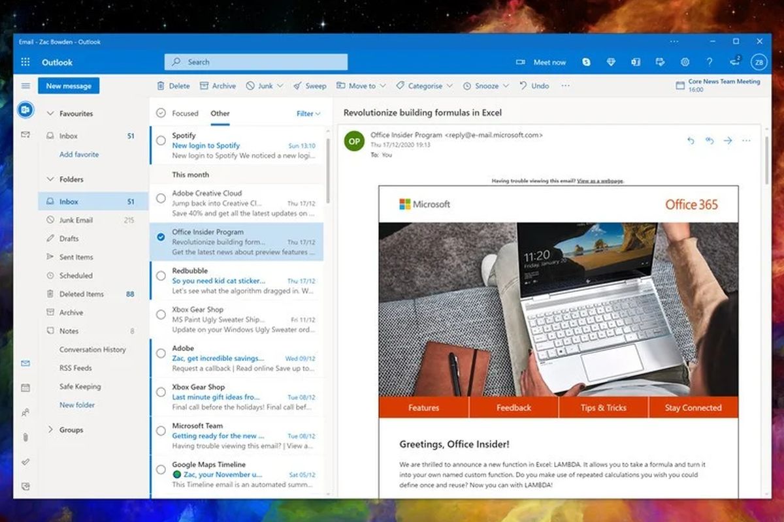Click the New message button

(x=68, y=85)
